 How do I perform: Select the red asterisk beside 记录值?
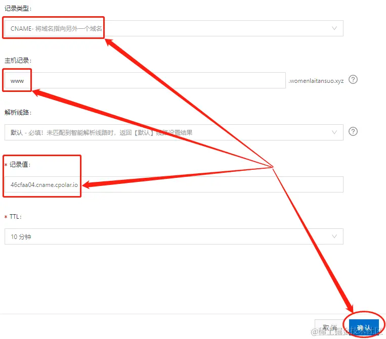[6, 165]
